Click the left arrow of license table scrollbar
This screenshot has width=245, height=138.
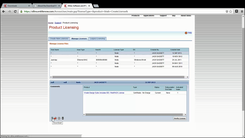click(x=51, y=77)
